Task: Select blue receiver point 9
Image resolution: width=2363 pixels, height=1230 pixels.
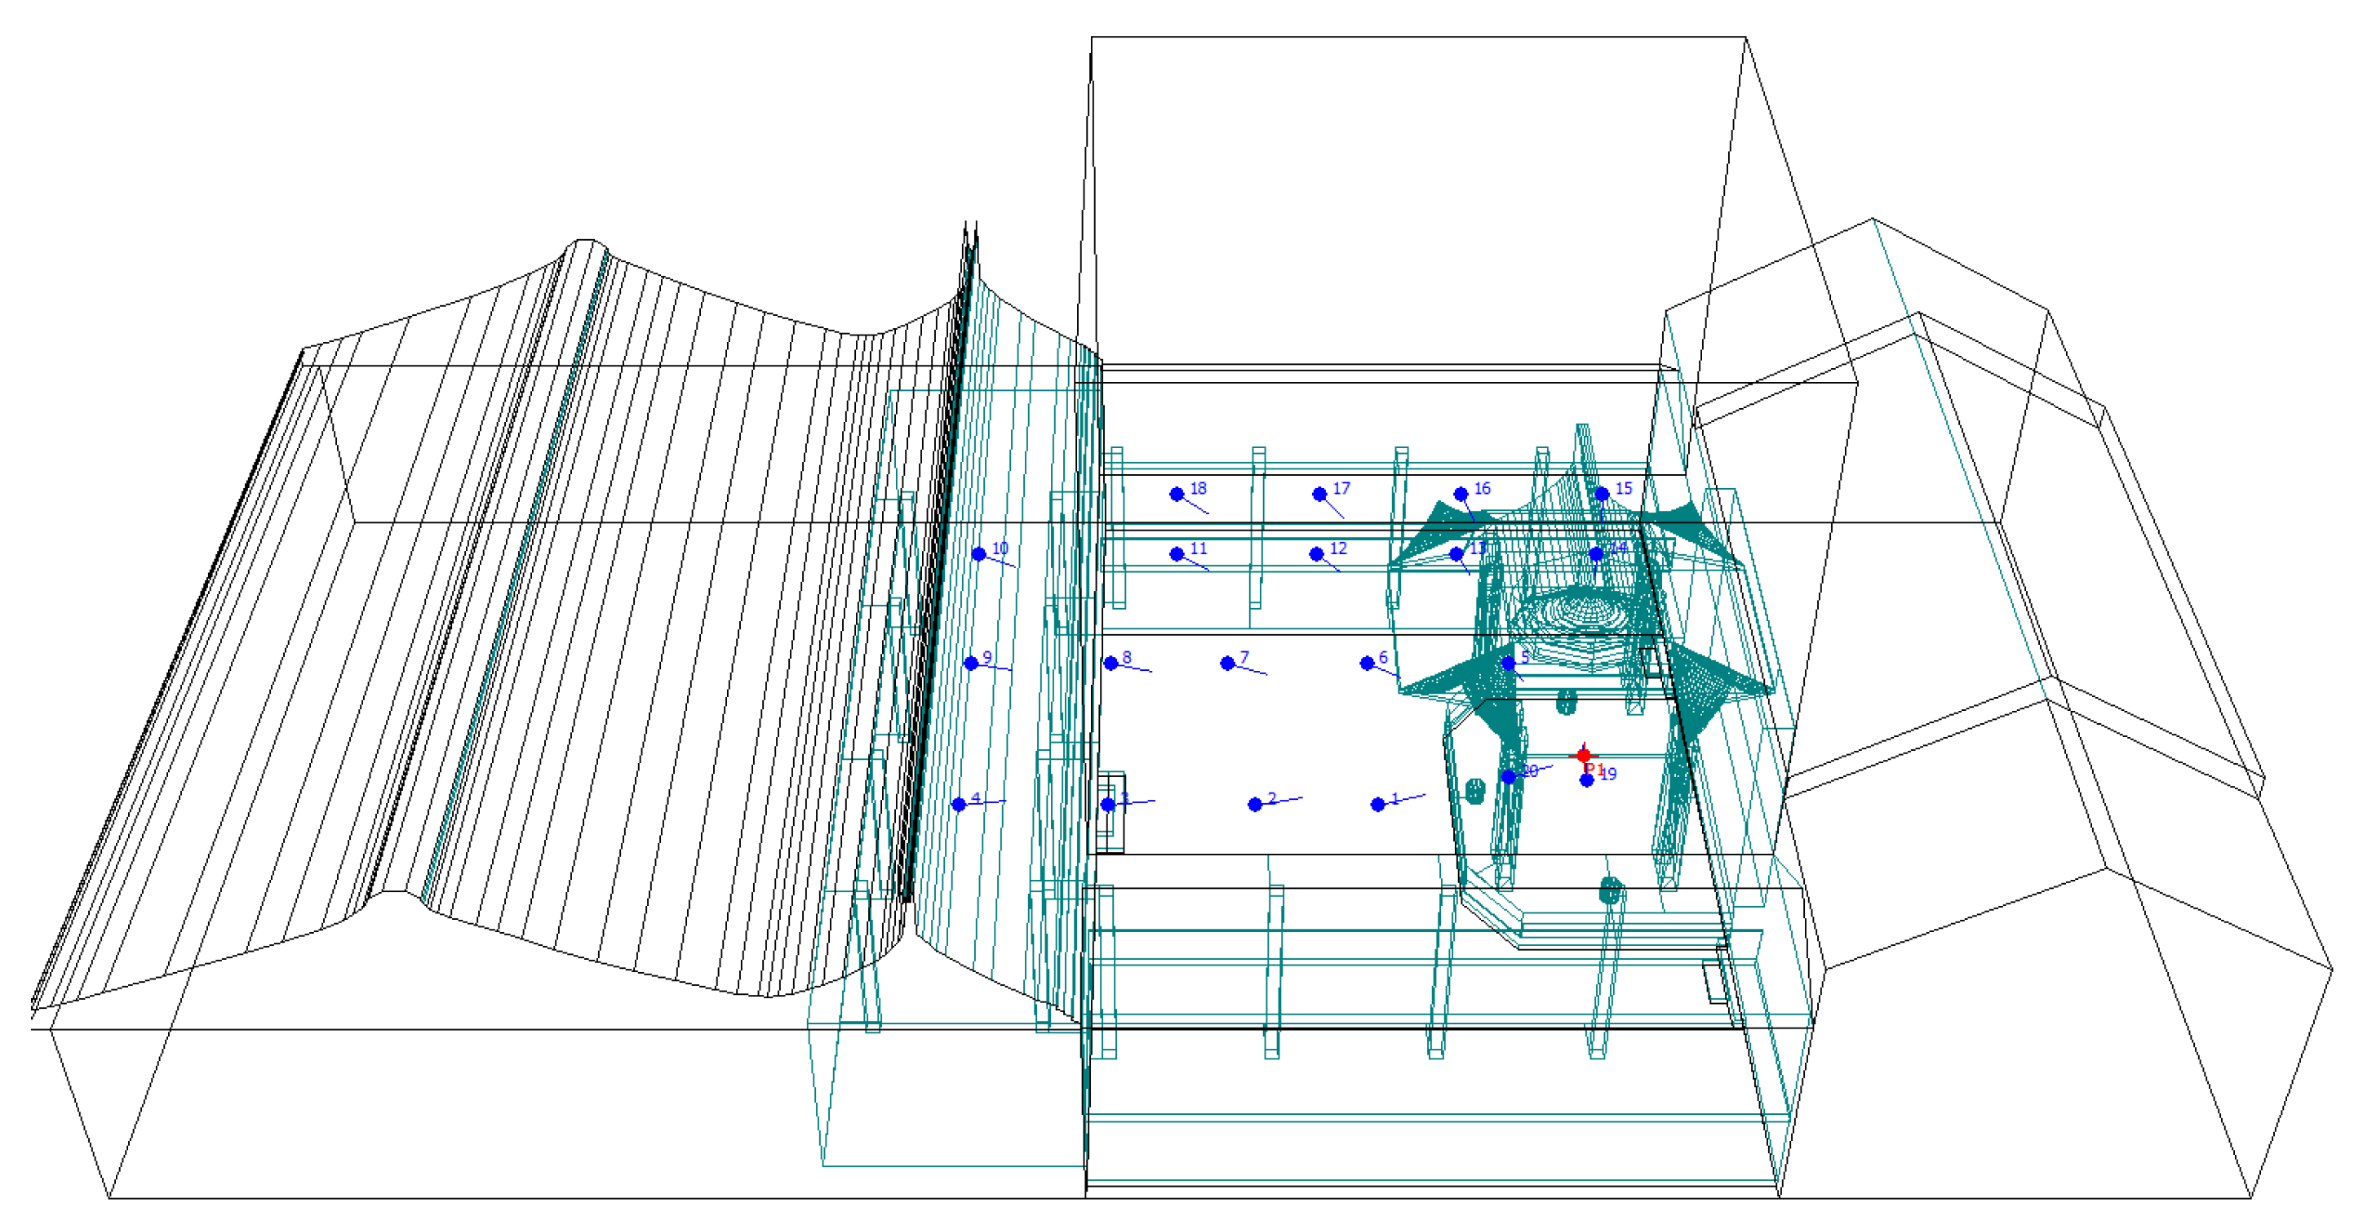Action: [970, 663]
